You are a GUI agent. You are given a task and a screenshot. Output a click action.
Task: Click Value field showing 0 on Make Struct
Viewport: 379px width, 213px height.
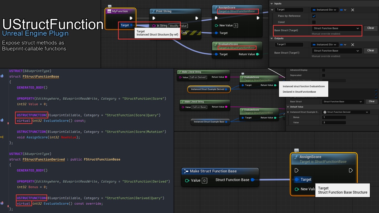point(204,180)
